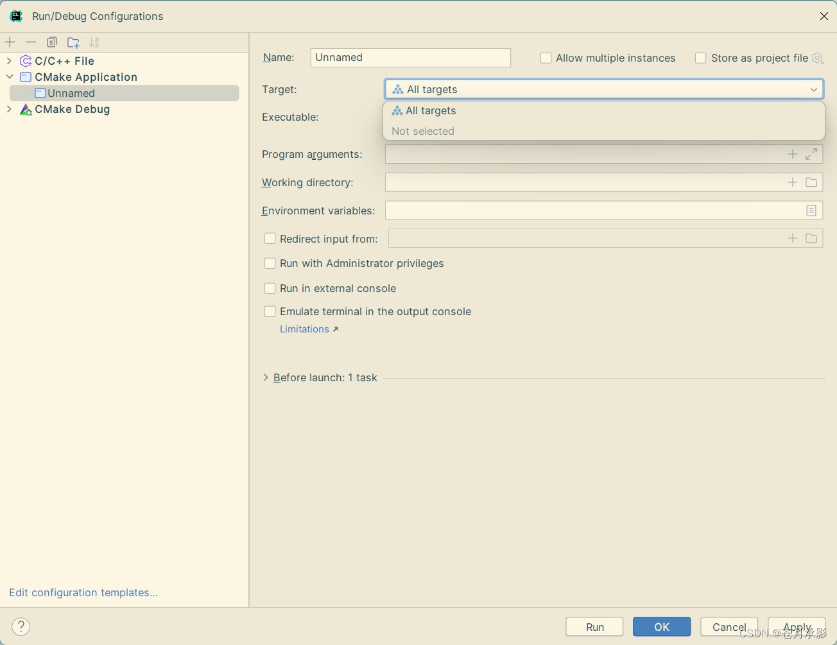Open the Limitations link

[309, 329]
